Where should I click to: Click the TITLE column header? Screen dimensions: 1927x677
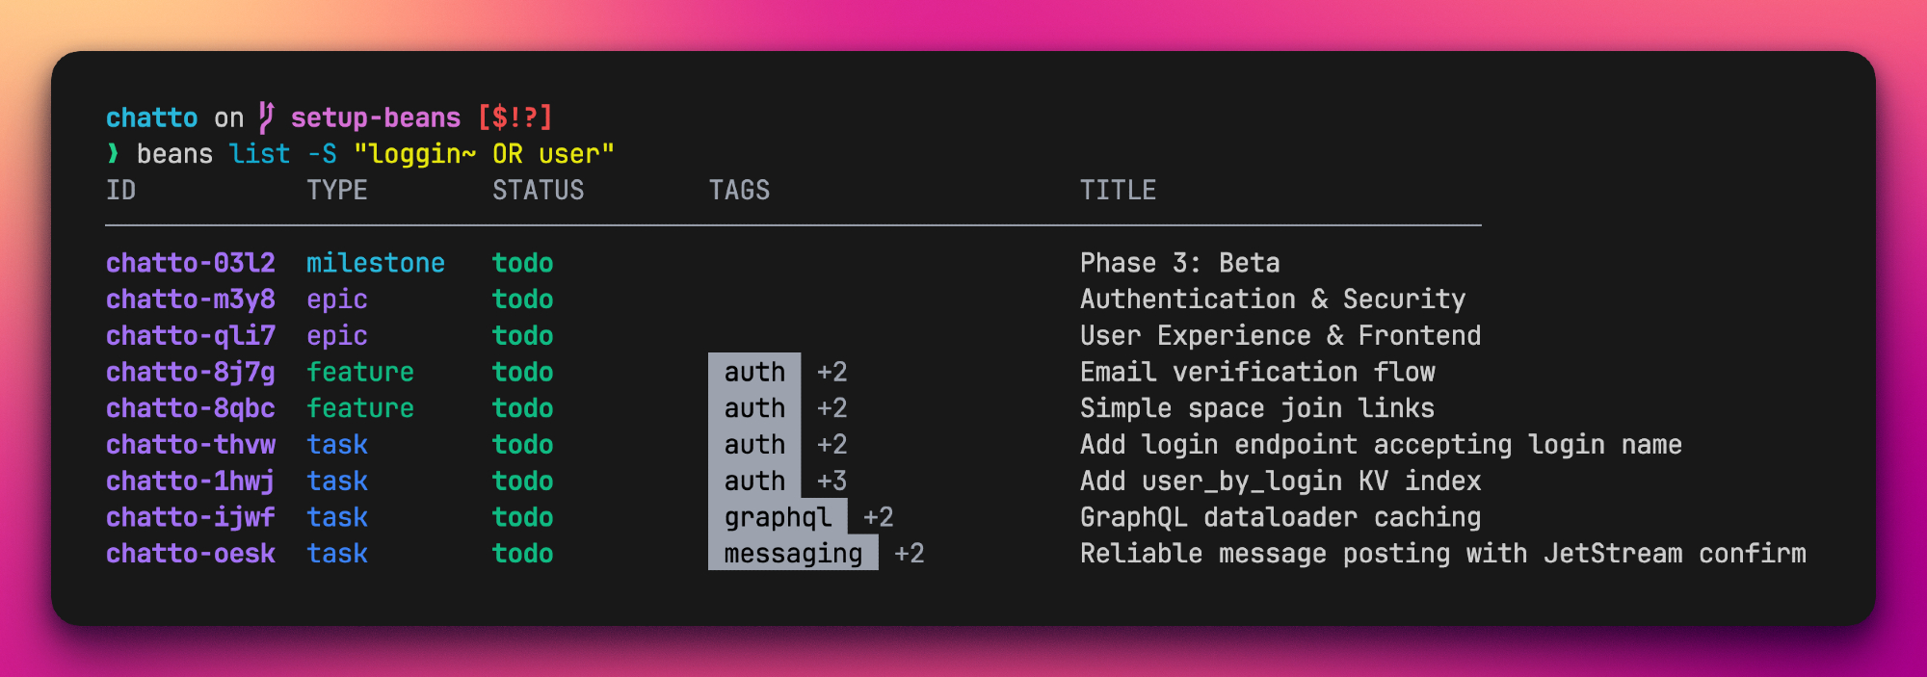[x=1118, y=191]
